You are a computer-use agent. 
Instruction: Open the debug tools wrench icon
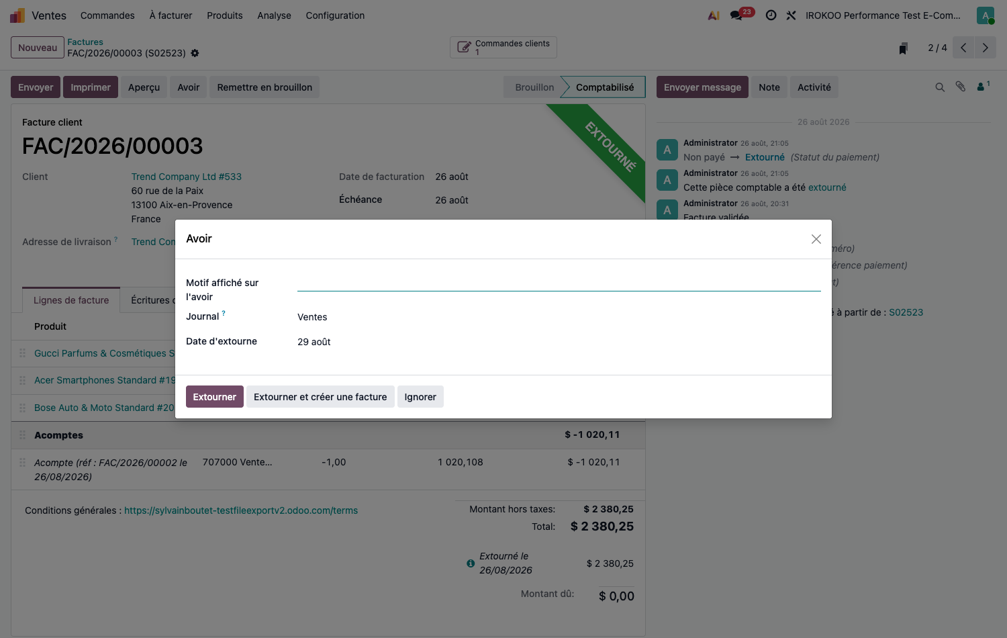(792, 15)
